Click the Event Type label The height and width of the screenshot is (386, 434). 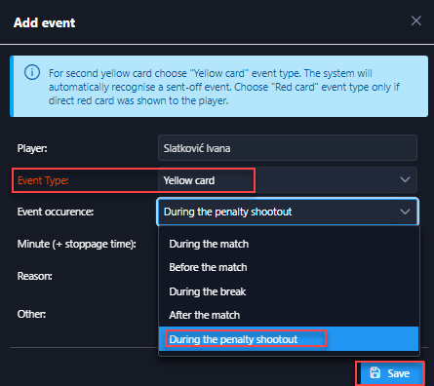[43, 180]
